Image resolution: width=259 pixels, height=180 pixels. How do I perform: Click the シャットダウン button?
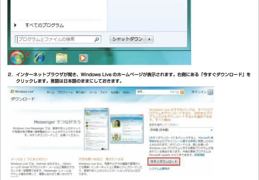(x=127, y=39)
